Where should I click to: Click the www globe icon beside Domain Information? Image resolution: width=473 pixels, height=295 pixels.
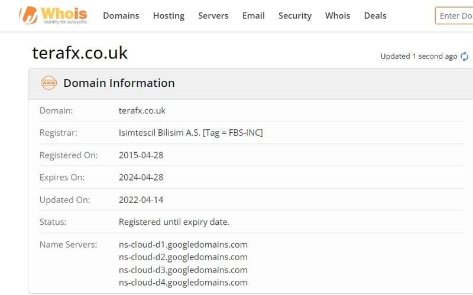point(48,83)
